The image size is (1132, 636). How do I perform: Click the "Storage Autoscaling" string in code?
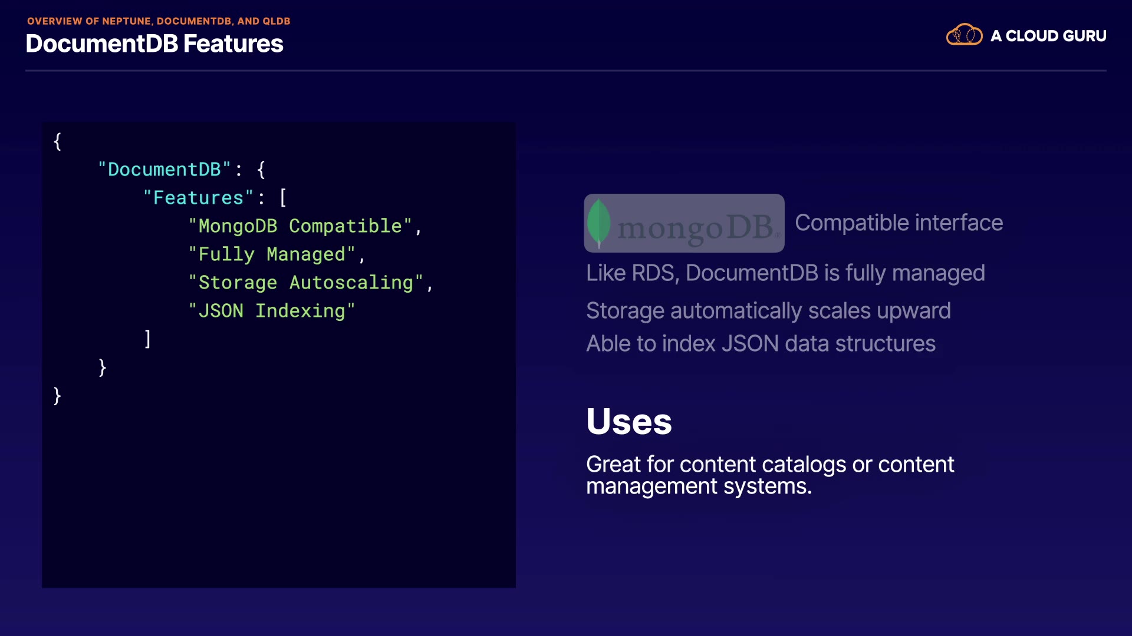click(x=305, y=283)
